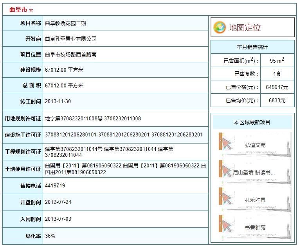The width and height of the screenshot is (299, 247).
Task: Open the 地图定位 map location button
Action: tap(252, 27)
